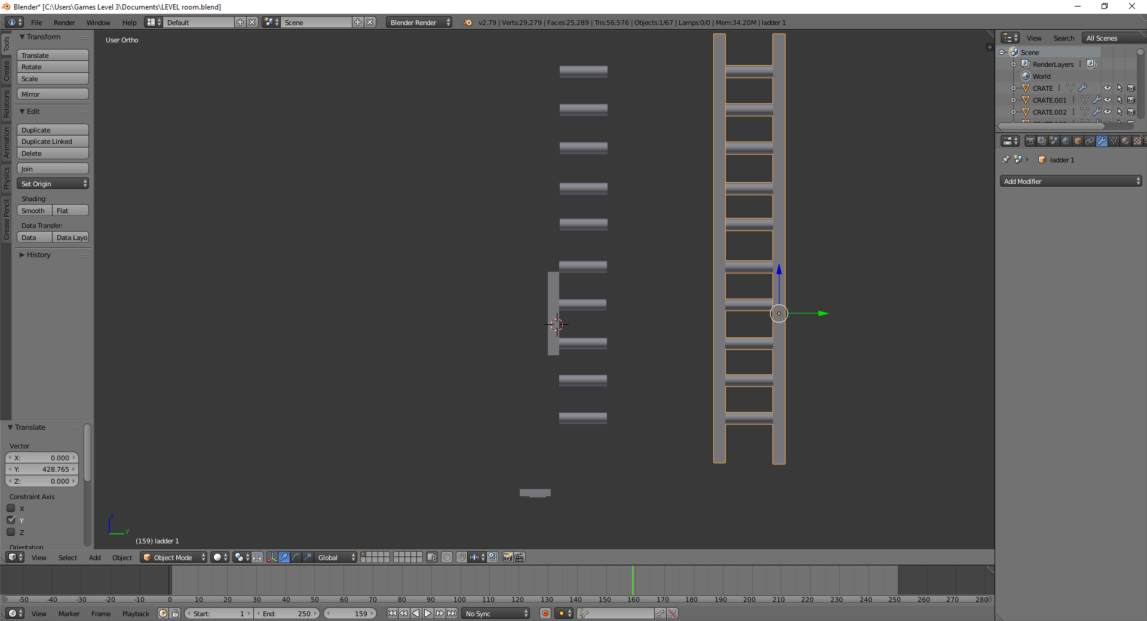Image resolution: width=1147 pixels, height=621 pixels.
Task: Select the World properties globe icon
Action: (x=1066, y=141)
